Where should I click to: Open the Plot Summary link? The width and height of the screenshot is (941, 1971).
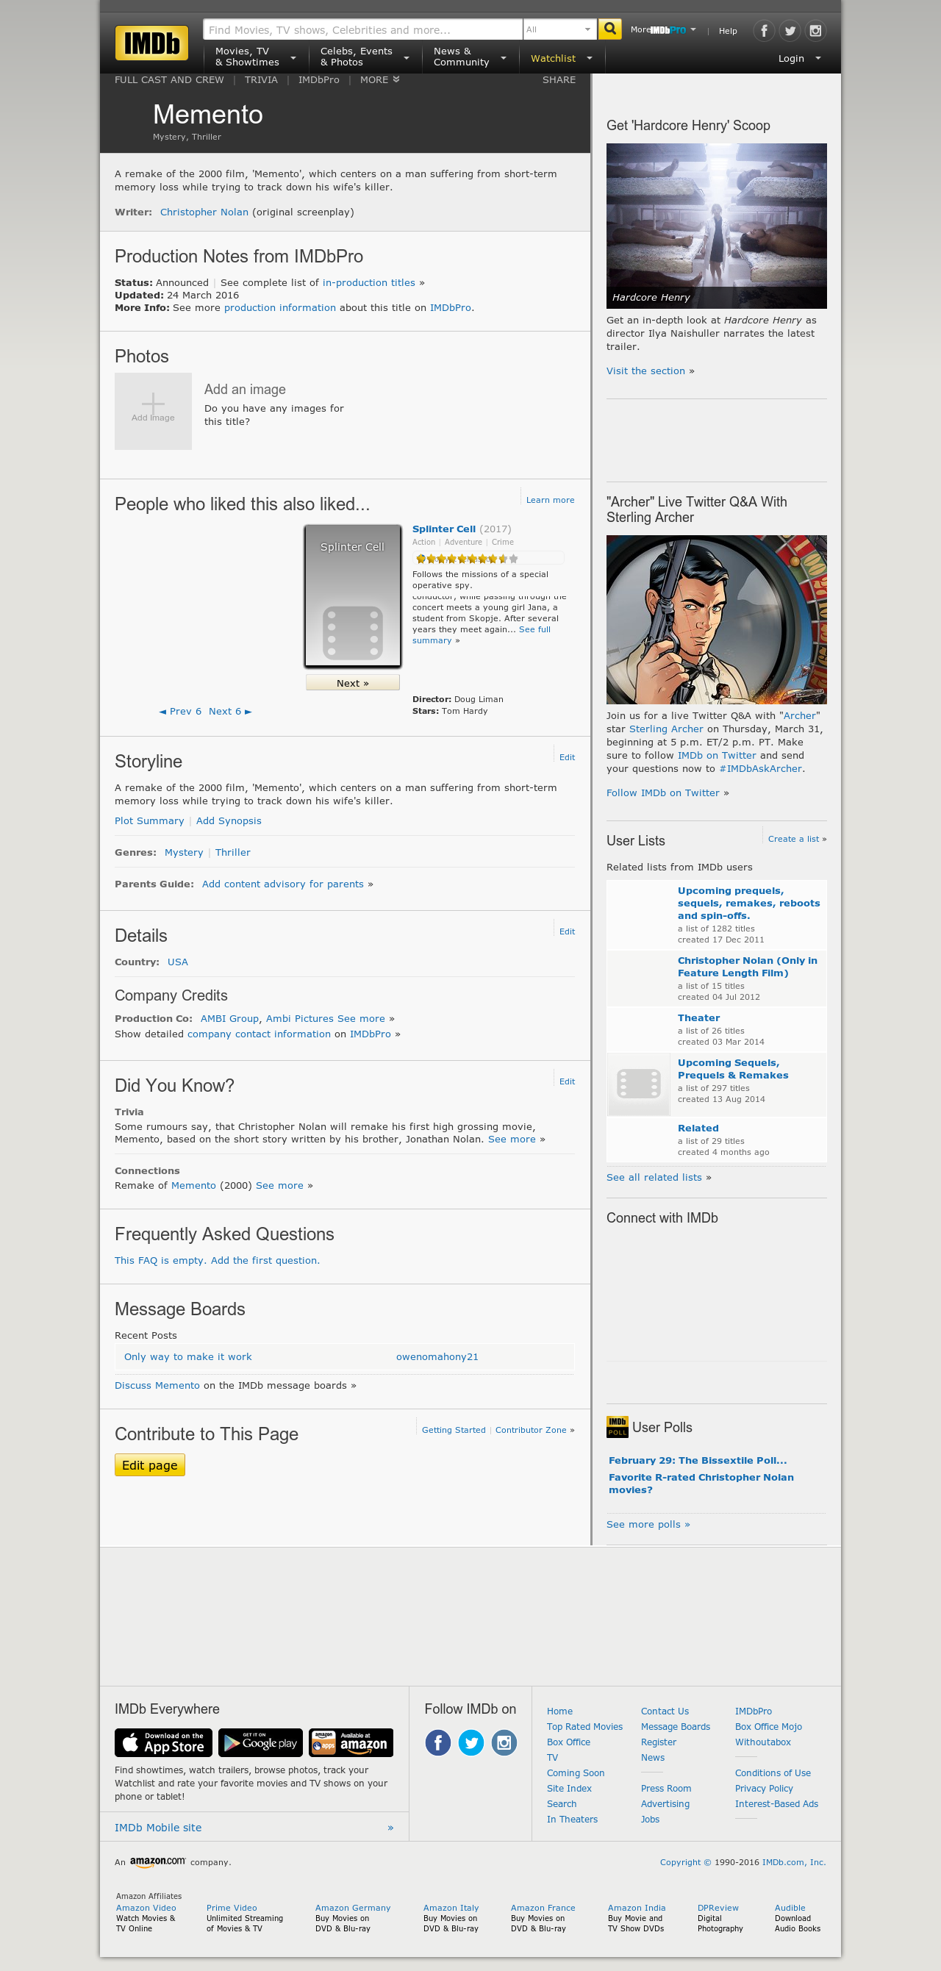click(149, 820)
